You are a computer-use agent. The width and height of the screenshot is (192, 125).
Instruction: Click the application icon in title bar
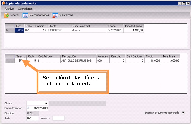coord(3,3)
